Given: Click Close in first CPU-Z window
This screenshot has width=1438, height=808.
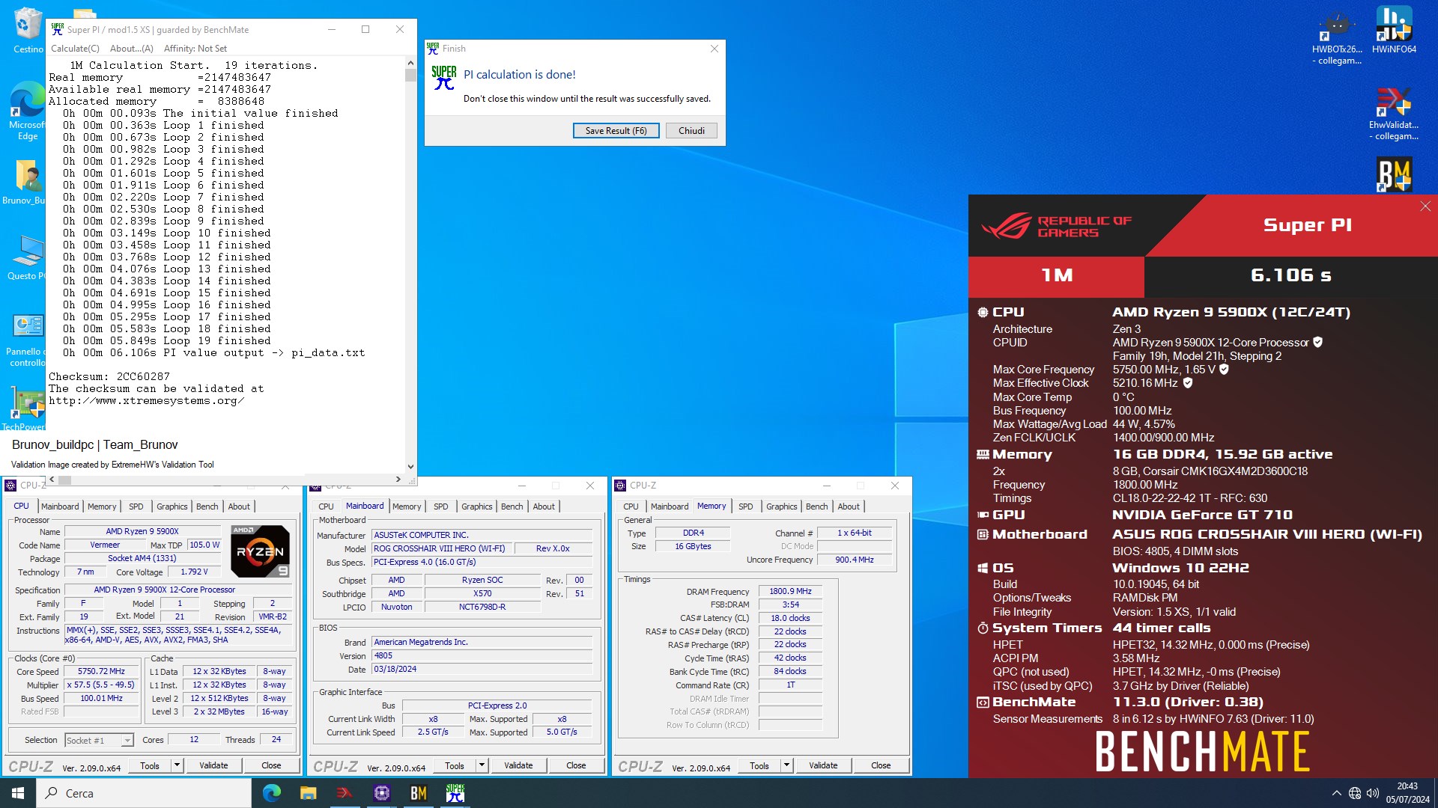Looking at the screenshot, I should click(271, 765).
